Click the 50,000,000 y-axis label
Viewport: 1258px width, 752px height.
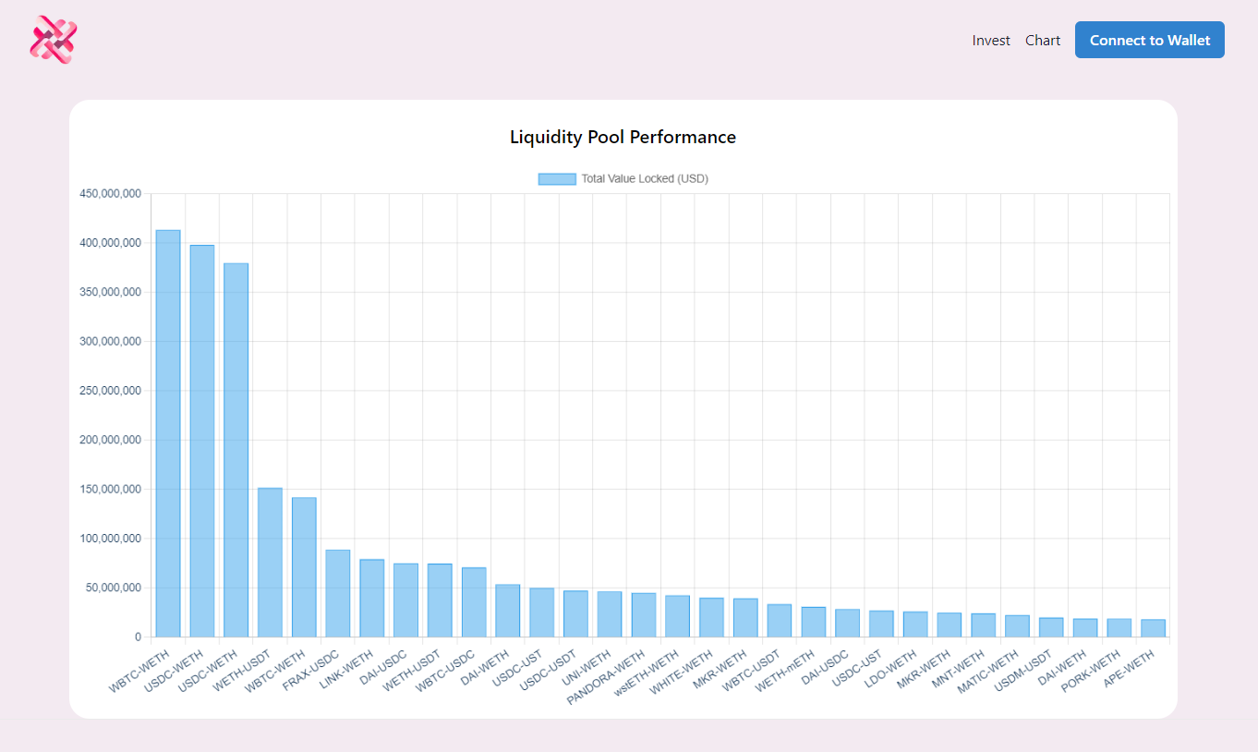pos(115,588)
